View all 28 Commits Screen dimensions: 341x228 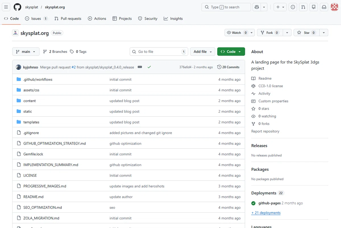pyautogui.click(x=228, y=67)
